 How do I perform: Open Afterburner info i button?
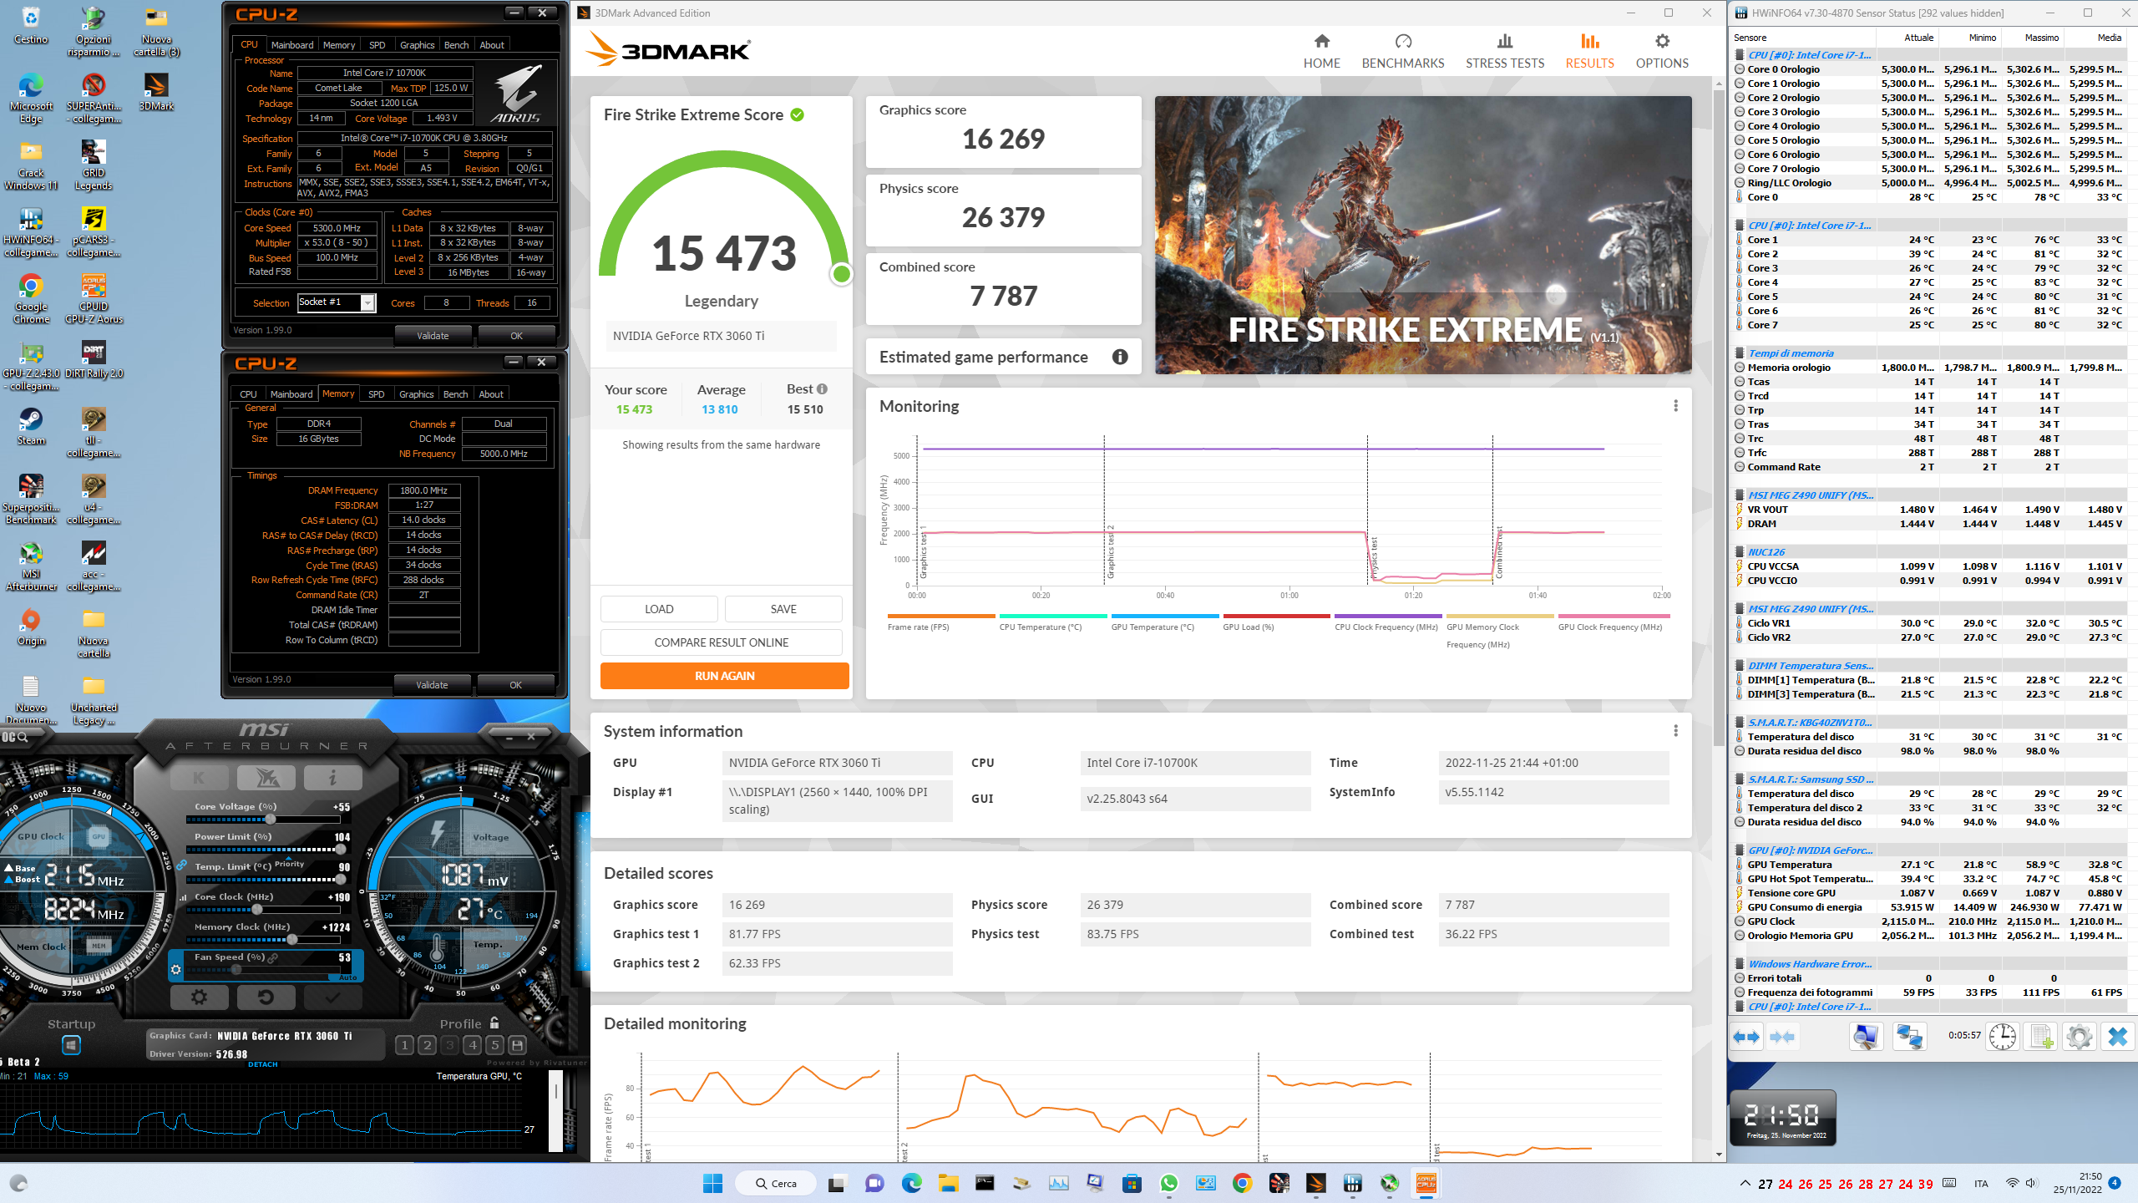332,778
